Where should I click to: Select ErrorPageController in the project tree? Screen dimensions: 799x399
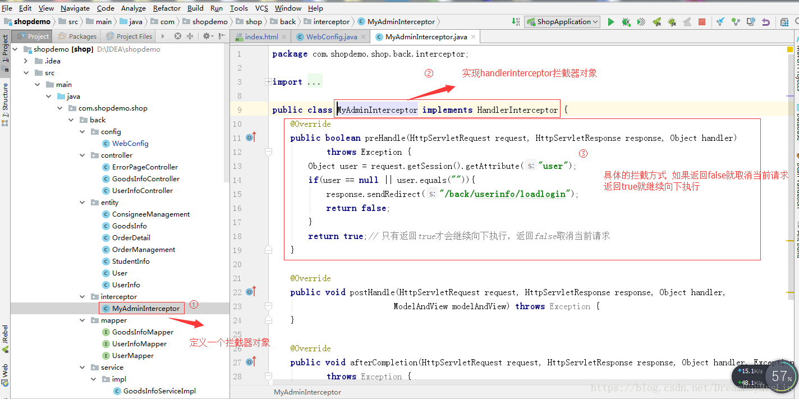[145, 167]
